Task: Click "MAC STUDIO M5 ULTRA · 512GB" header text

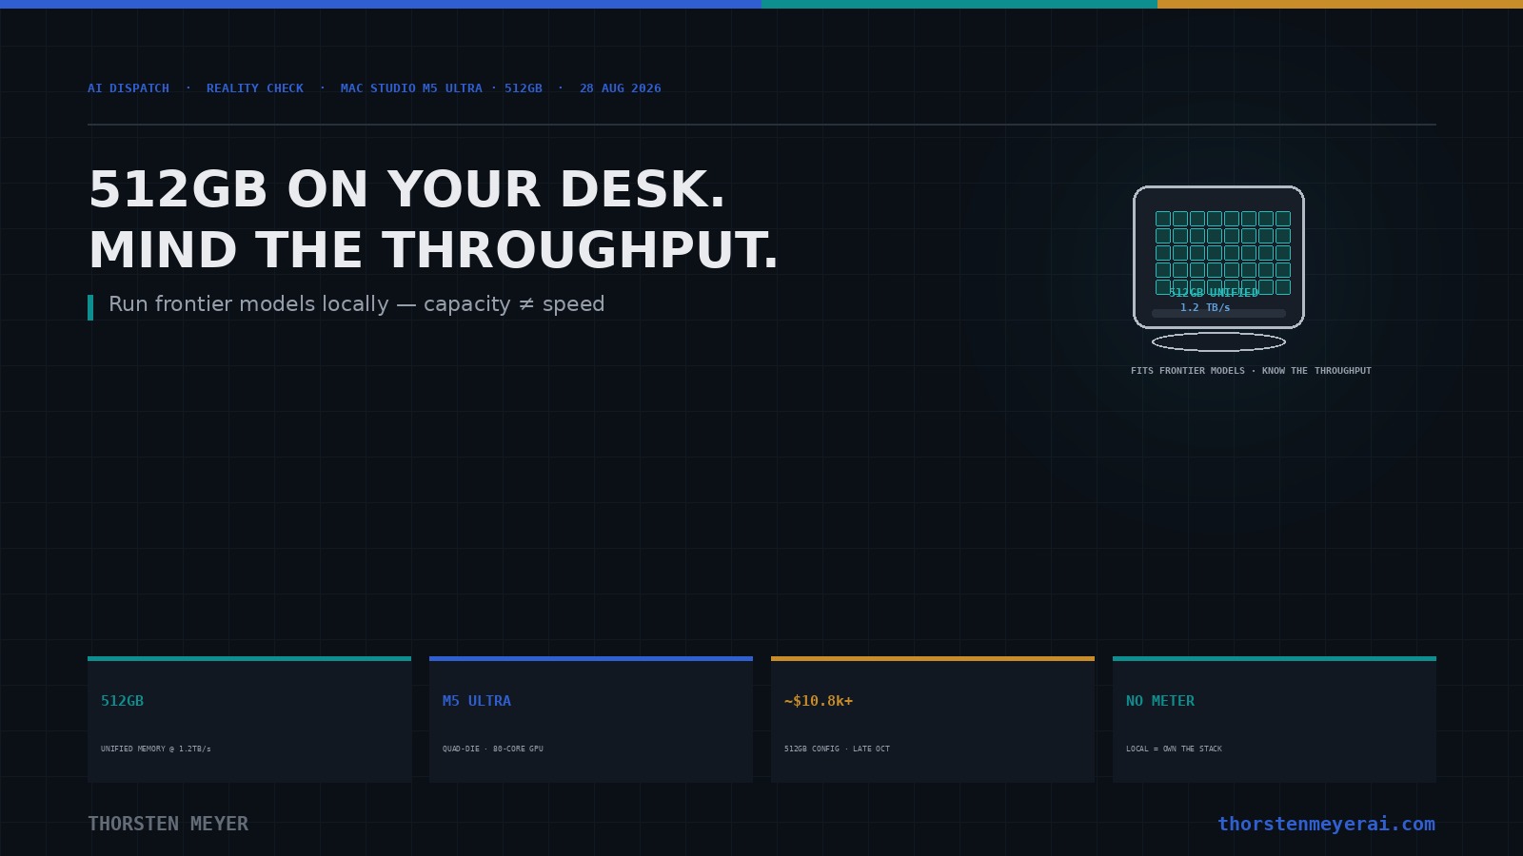Action: [x=442, y=88]
